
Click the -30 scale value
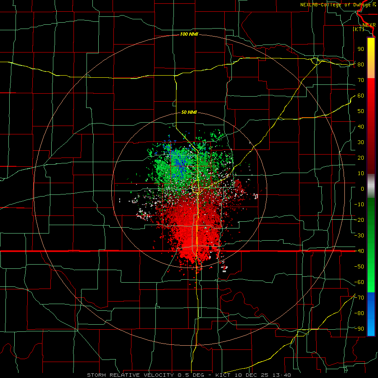point(359,236)
